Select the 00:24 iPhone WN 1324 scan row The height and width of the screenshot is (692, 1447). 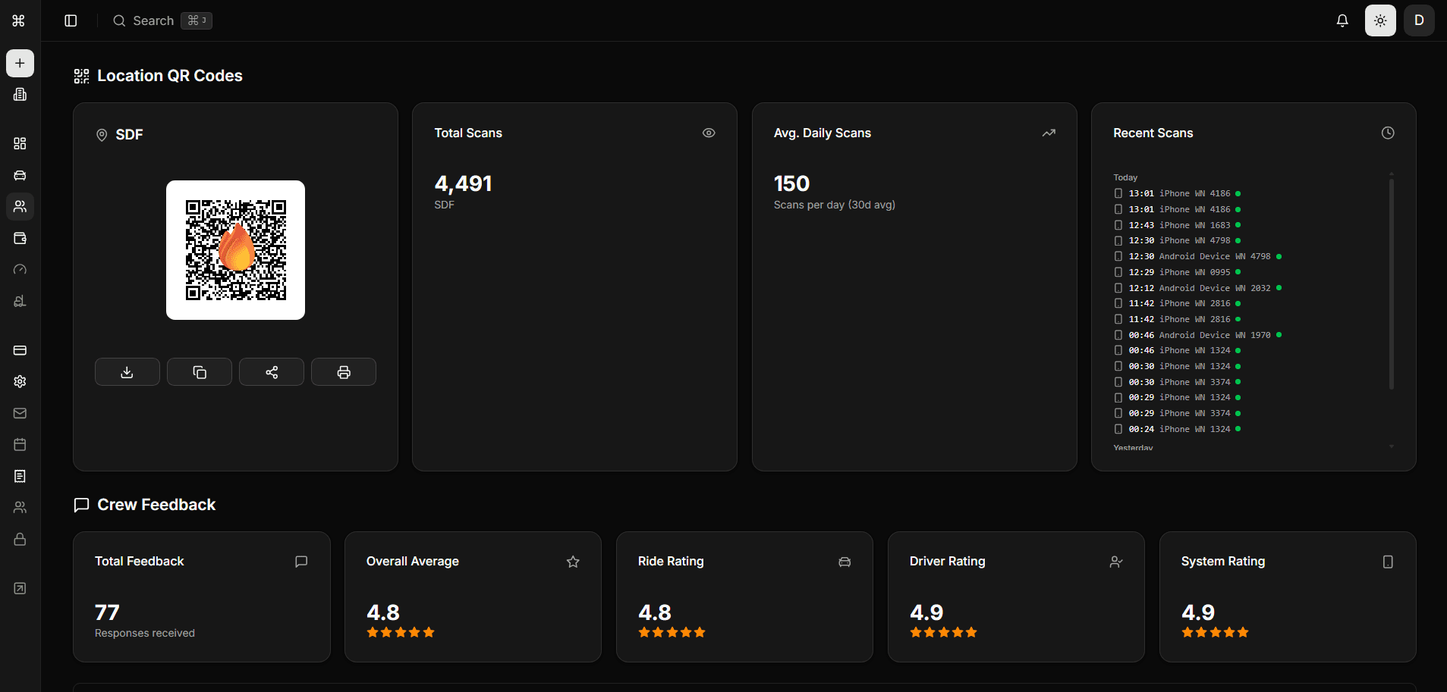pos(1178,429)
